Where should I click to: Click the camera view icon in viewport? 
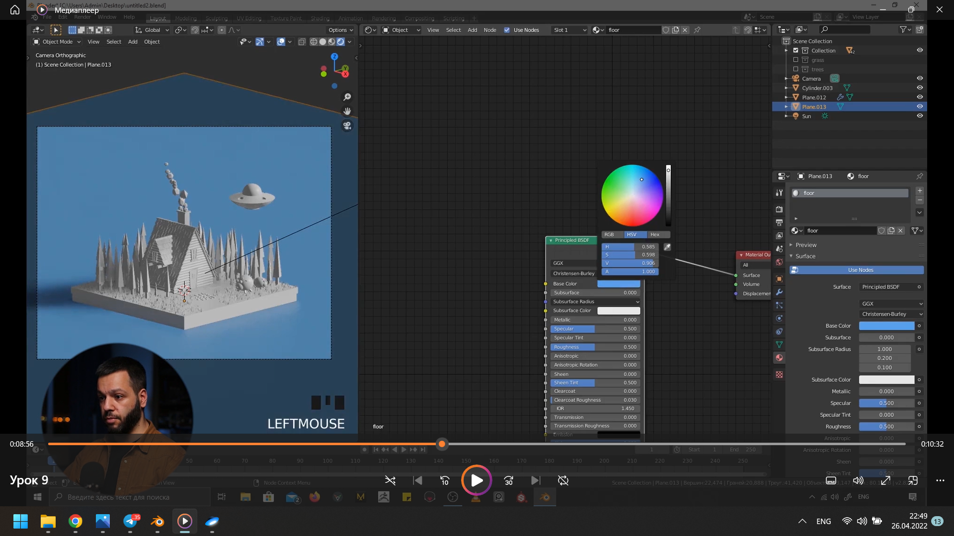click(347, 126)
